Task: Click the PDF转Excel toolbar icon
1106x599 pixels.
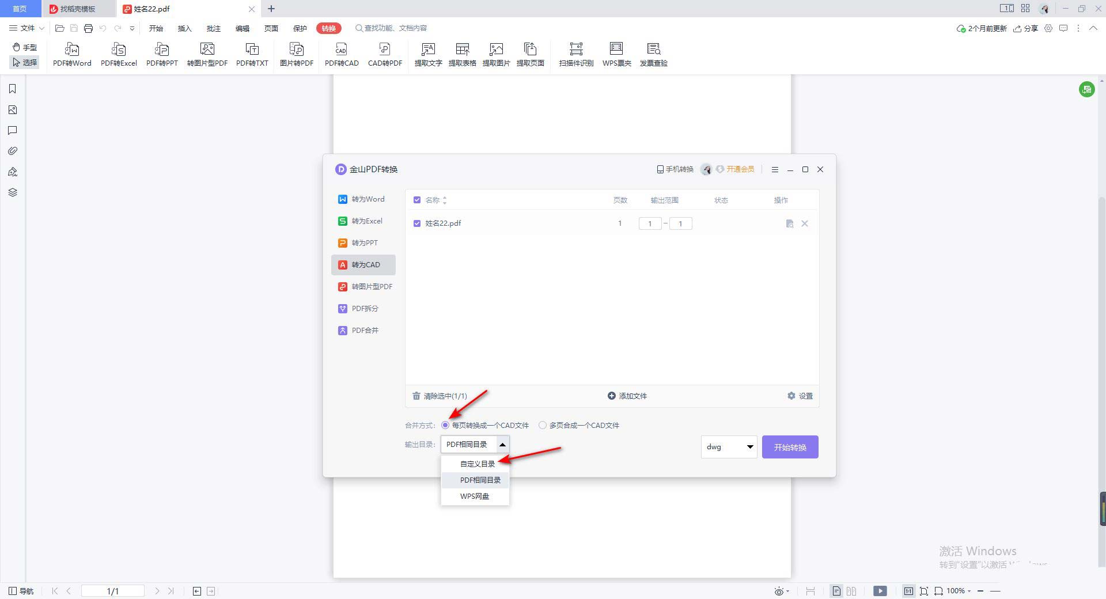Action: (x=119, y=55)
